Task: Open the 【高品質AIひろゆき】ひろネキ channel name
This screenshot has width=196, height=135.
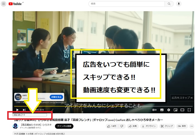Action: tap(36, 125)
